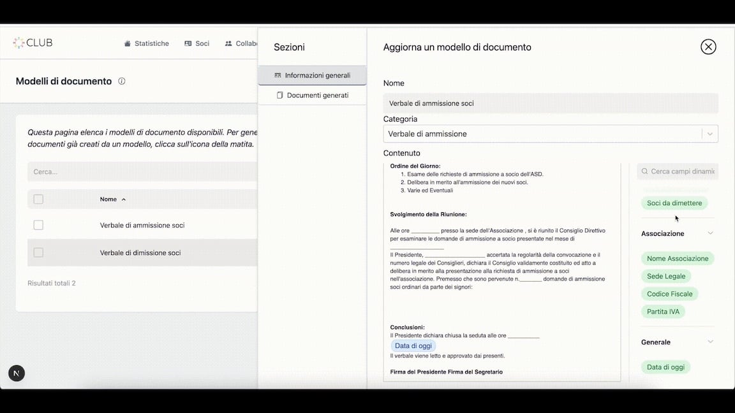Check the Verbale di dimissione soci row
Viewport: 735px width, 413px height.
tap(38, 252)
